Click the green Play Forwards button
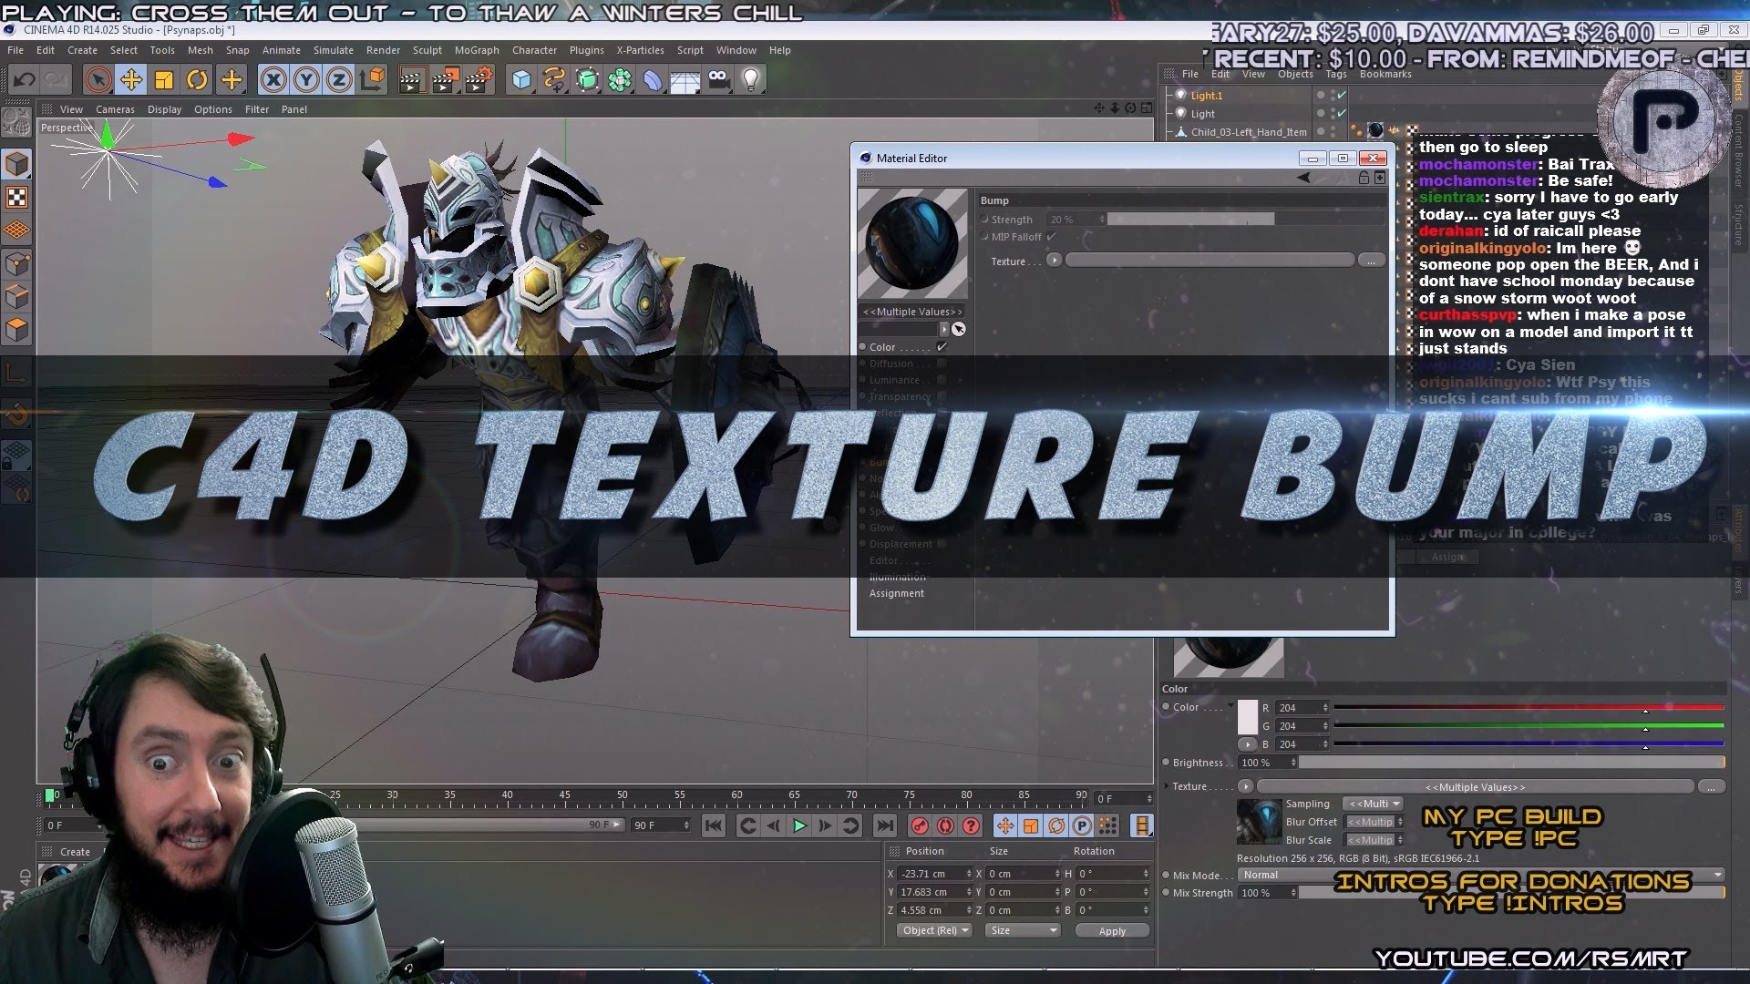This screenshot has height=984, width=1750. (x=799, y=825)
